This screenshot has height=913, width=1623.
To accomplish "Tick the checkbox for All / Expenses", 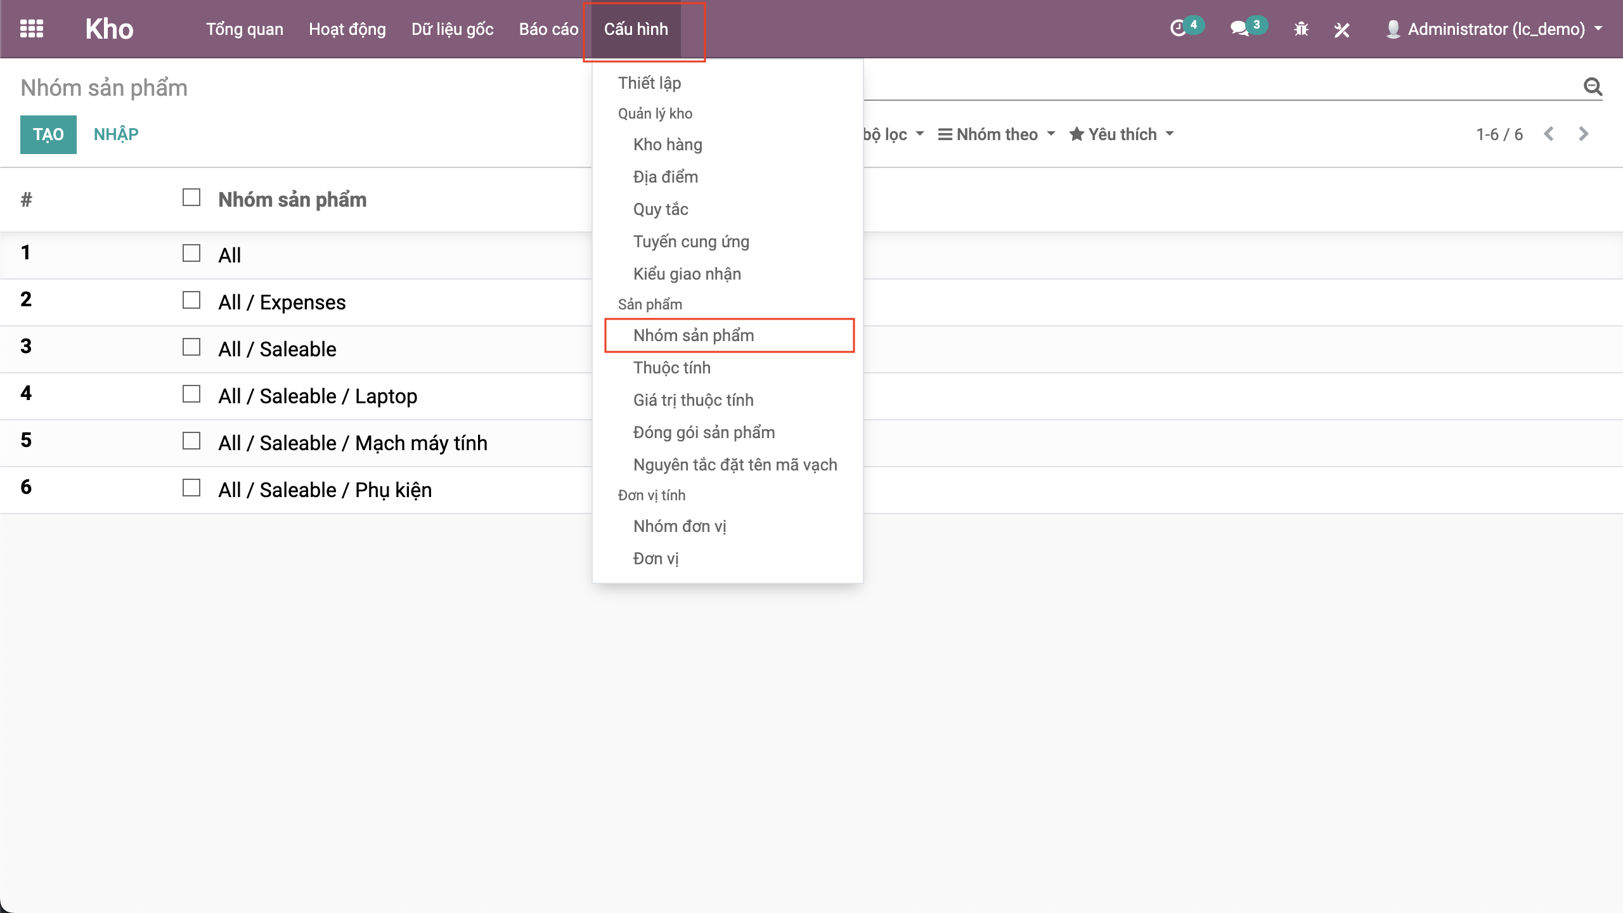I will click(x=191, y=300).
